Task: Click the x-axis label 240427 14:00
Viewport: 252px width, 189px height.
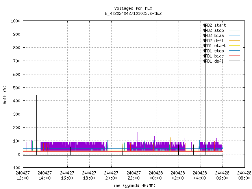Action: coord(44,176)
